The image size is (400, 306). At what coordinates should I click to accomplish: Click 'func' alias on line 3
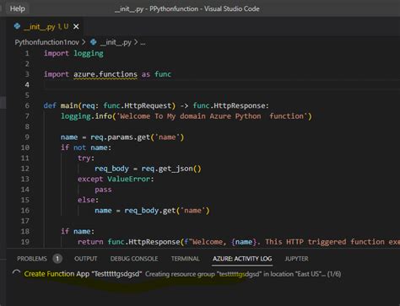pyautogui.click(x=163, y=74)
